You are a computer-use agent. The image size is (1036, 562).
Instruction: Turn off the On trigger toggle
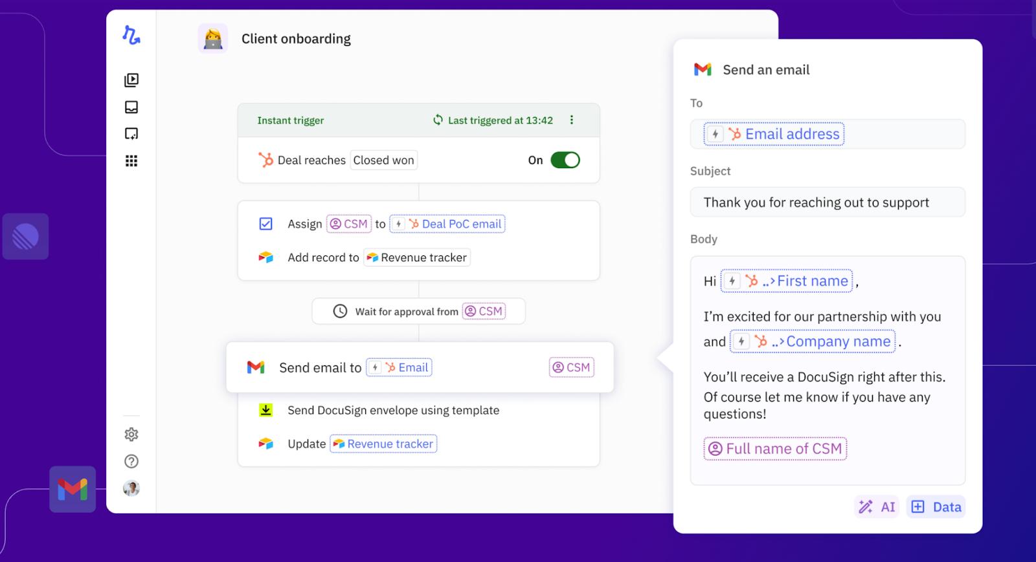[x=565, y=160]
